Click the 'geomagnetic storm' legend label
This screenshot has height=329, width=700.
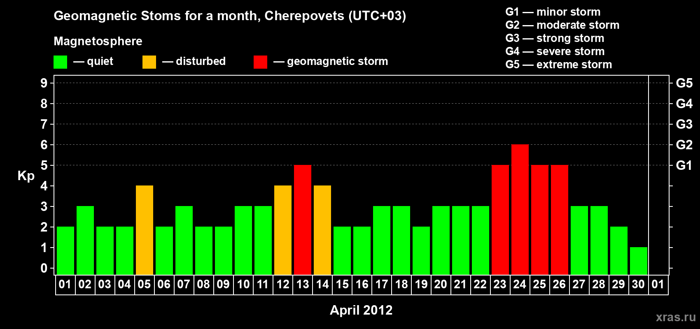click(x=337, y=62)
